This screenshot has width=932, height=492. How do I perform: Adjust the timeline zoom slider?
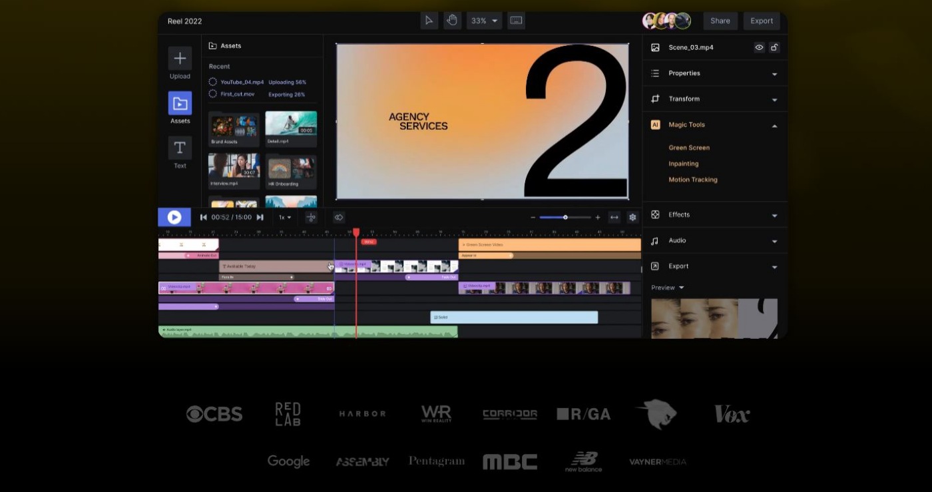click(565, 217)
